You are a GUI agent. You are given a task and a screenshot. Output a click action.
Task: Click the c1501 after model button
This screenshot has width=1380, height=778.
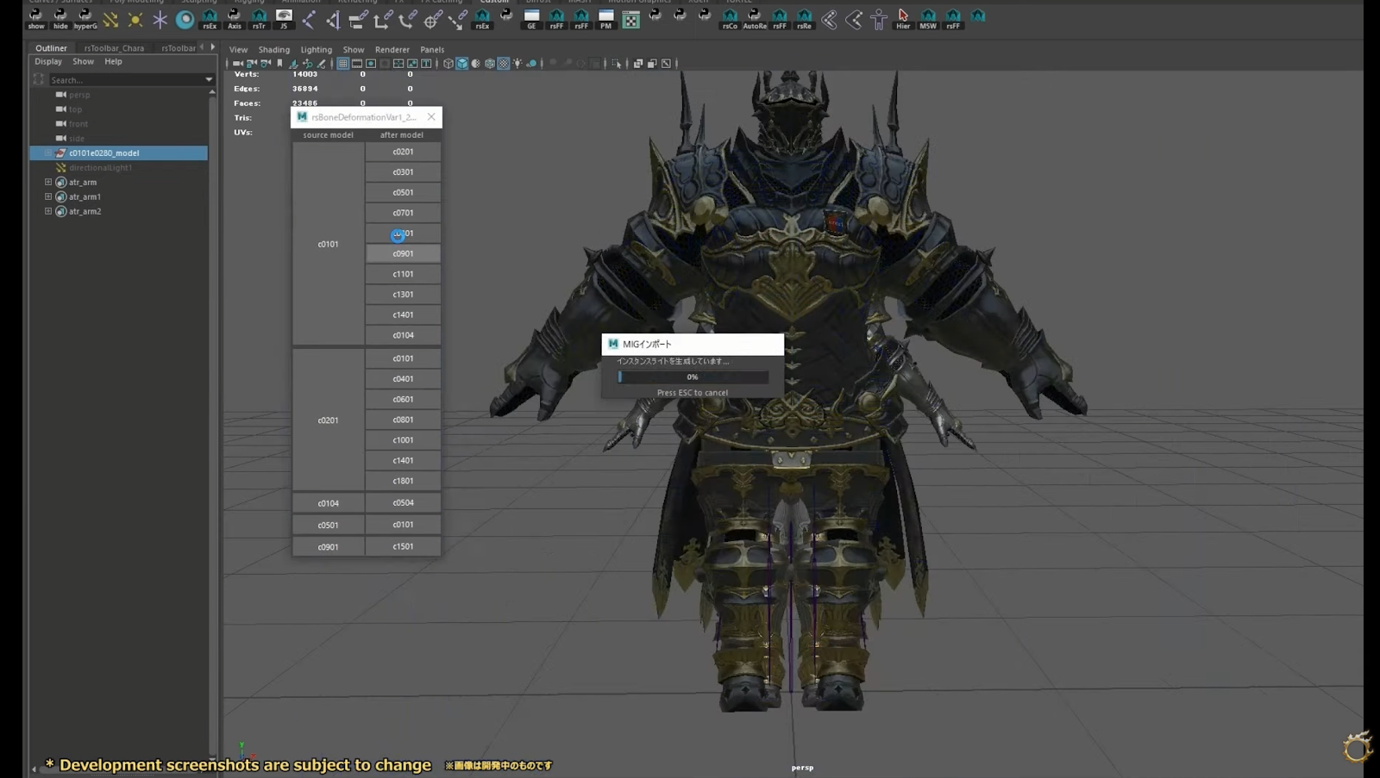(x=403, y=546)
